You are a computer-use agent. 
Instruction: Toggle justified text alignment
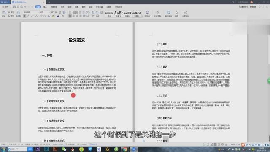(81, 16)
